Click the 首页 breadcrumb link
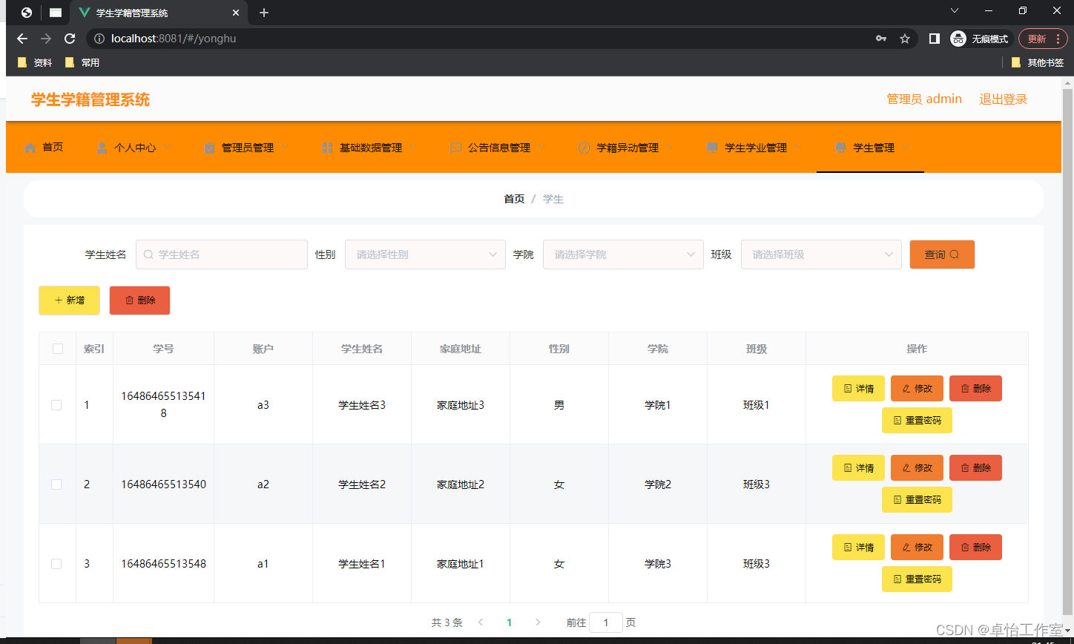 pyautogui.click(x=514, y=199)
